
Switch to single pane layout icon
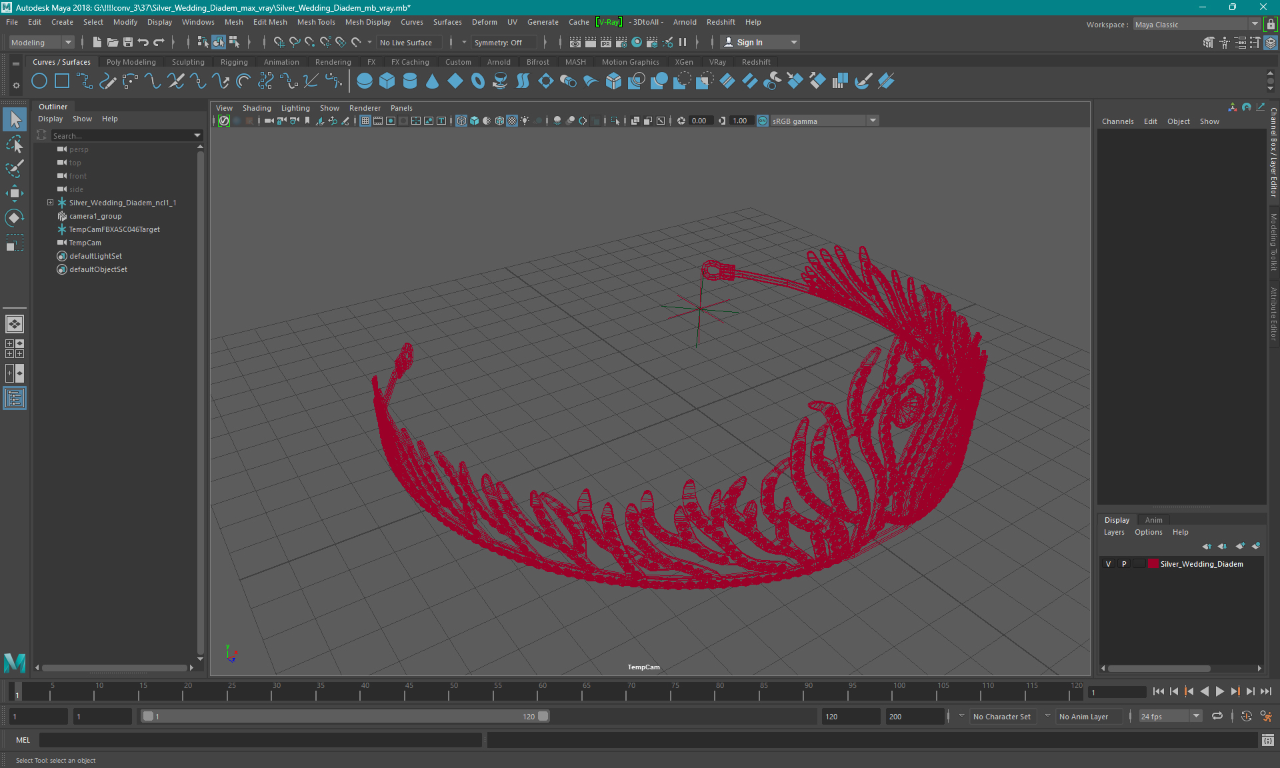[x=15, y=324]
